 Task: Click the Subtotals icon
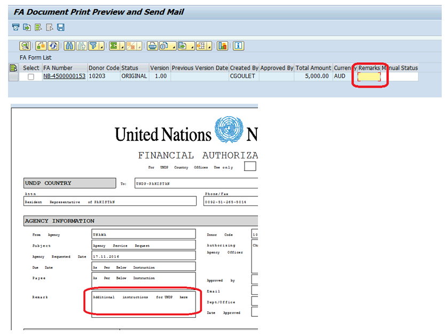tap(131, 46)
